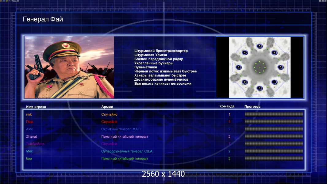
Task: Click 'Вся пехота начинает ветеранами' line
Action: coord(163,83)
